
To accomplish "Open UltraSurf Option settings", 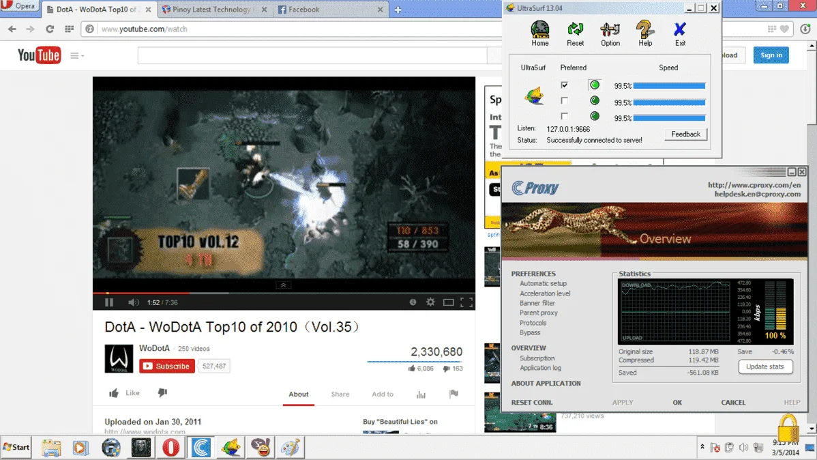I will coord(610,33).
